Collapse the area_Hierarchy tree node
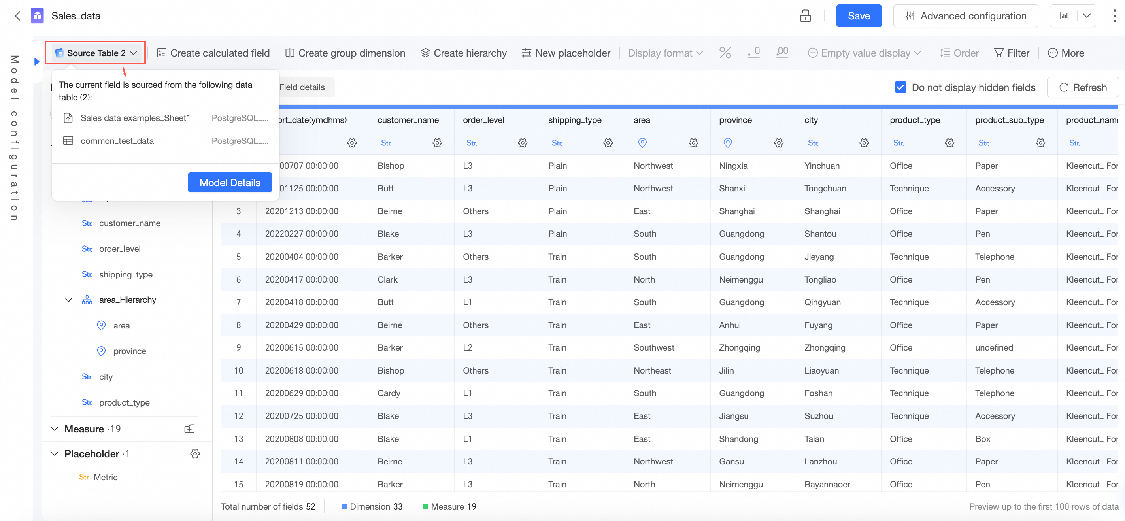This screenshot has width=1125, height=521. 68,300
